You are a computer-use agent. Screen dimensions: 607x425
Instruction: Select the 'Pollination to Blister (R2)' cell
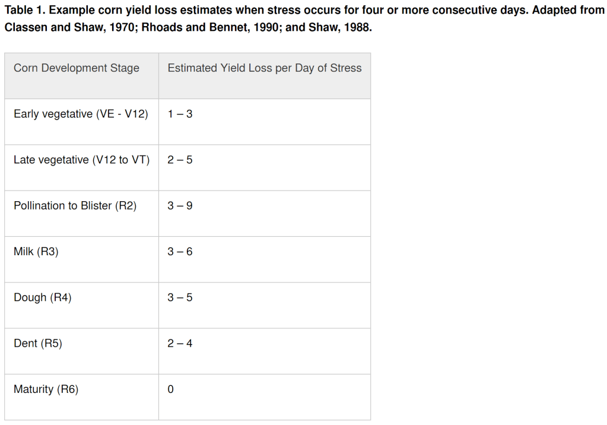point(75,206)
